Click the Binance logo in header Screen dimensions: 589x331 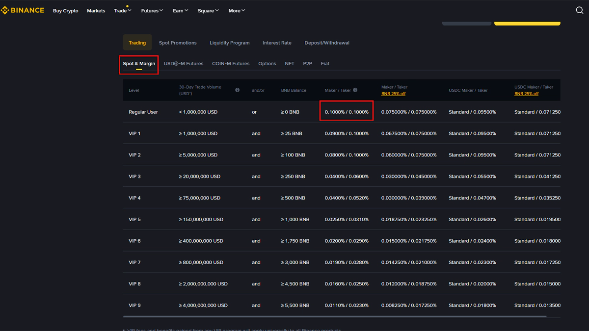point(23,10)
